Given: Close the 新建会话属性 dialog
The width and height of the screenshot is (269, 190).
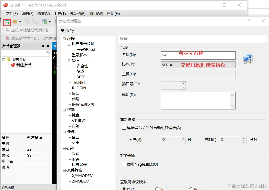Looking at the screenshot, I should pyautogui.click(x=263, y=21).
